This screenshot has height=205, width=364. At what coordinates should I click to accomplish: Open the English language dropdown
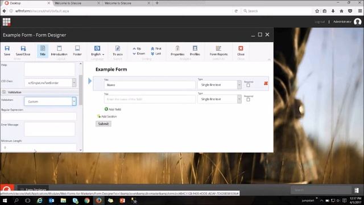tap(97, 51)
